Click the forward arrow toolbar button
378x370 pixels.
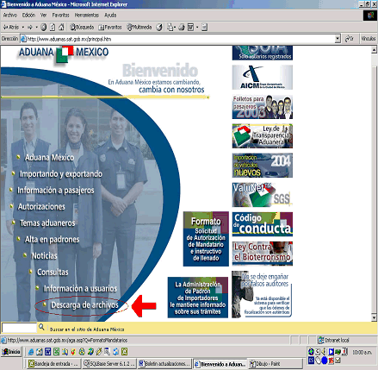pyautogui.click(x=30, y=28)
